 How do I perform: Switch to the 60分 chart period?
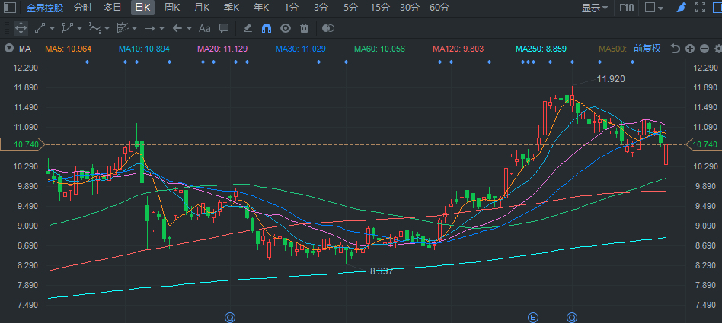439,8
